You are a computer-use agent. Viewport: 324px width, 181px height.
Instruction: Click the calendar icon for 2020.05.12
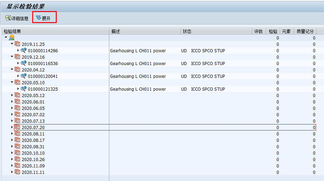(x=18, y=95)
